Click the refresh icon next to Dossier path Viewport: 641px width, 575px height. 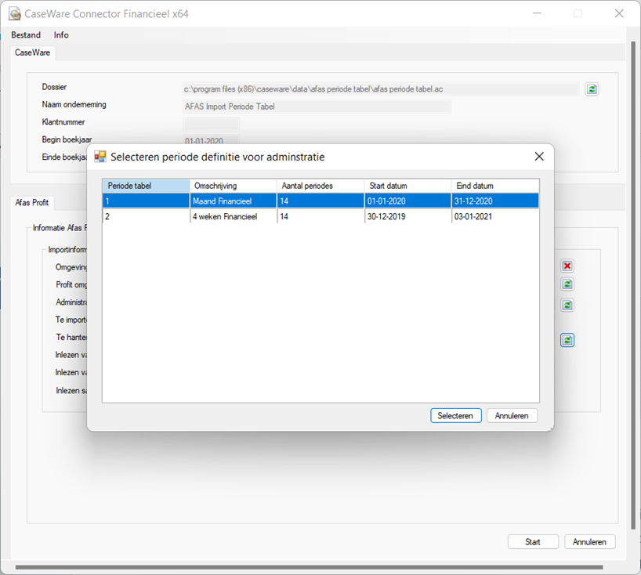tap(592, 89)
